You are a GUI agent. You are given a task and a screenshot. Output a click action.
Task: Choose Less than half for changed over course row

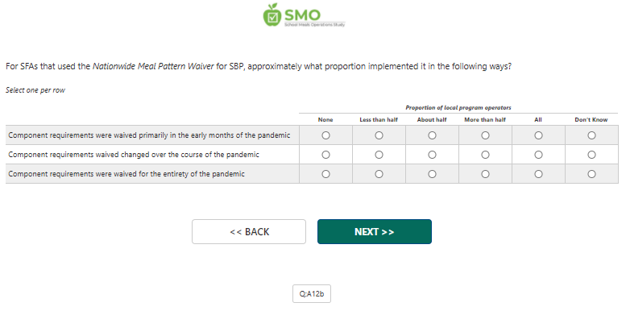point(379,155)
